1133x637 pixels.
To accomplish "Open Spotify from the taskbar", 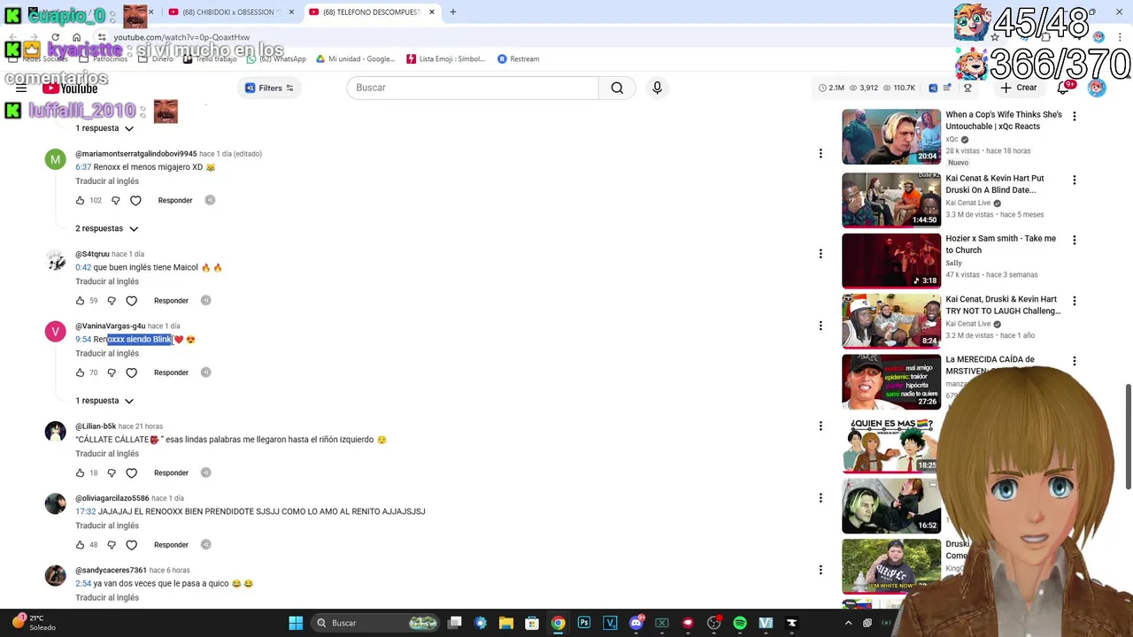I will pos(740,623).
